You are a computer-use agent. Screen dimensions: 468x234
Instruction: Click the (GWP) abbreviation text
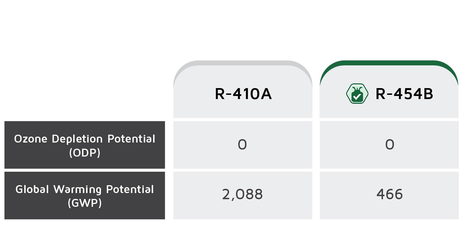click(85, 203)
